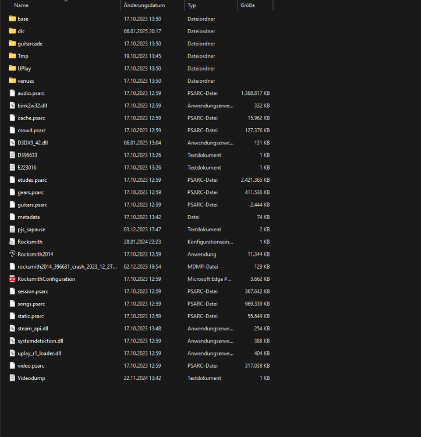Viewport: 421px width, 437px height.
Task: Select the video.psarc file name
Action: coord(31,366)
